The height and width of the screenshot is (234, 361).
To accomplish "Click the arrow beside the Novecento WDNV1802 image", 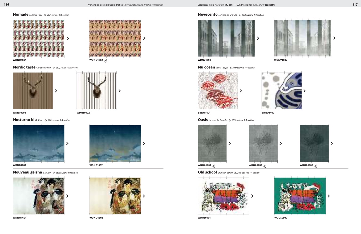I will point(334,38).
